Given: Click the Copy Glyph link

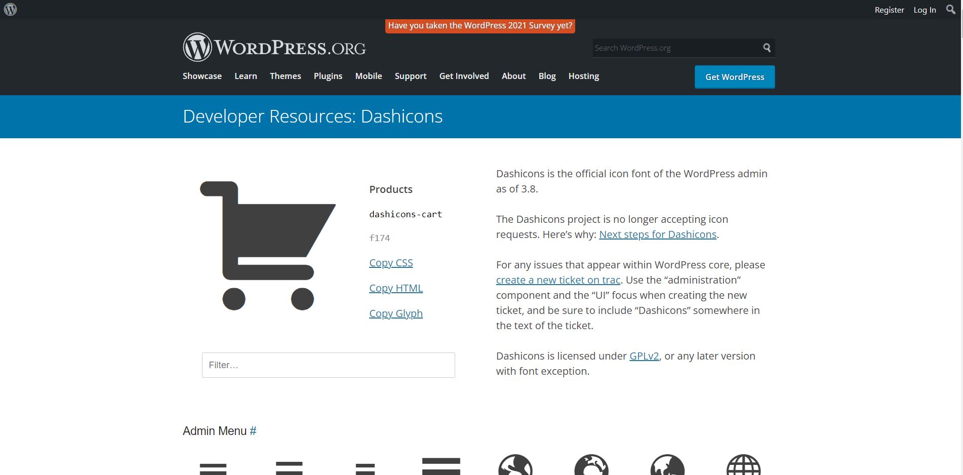Looking at the screenshot, I should 395,313.
